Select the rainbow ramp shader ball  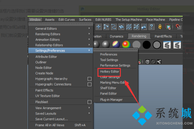(x=126, y=45)
